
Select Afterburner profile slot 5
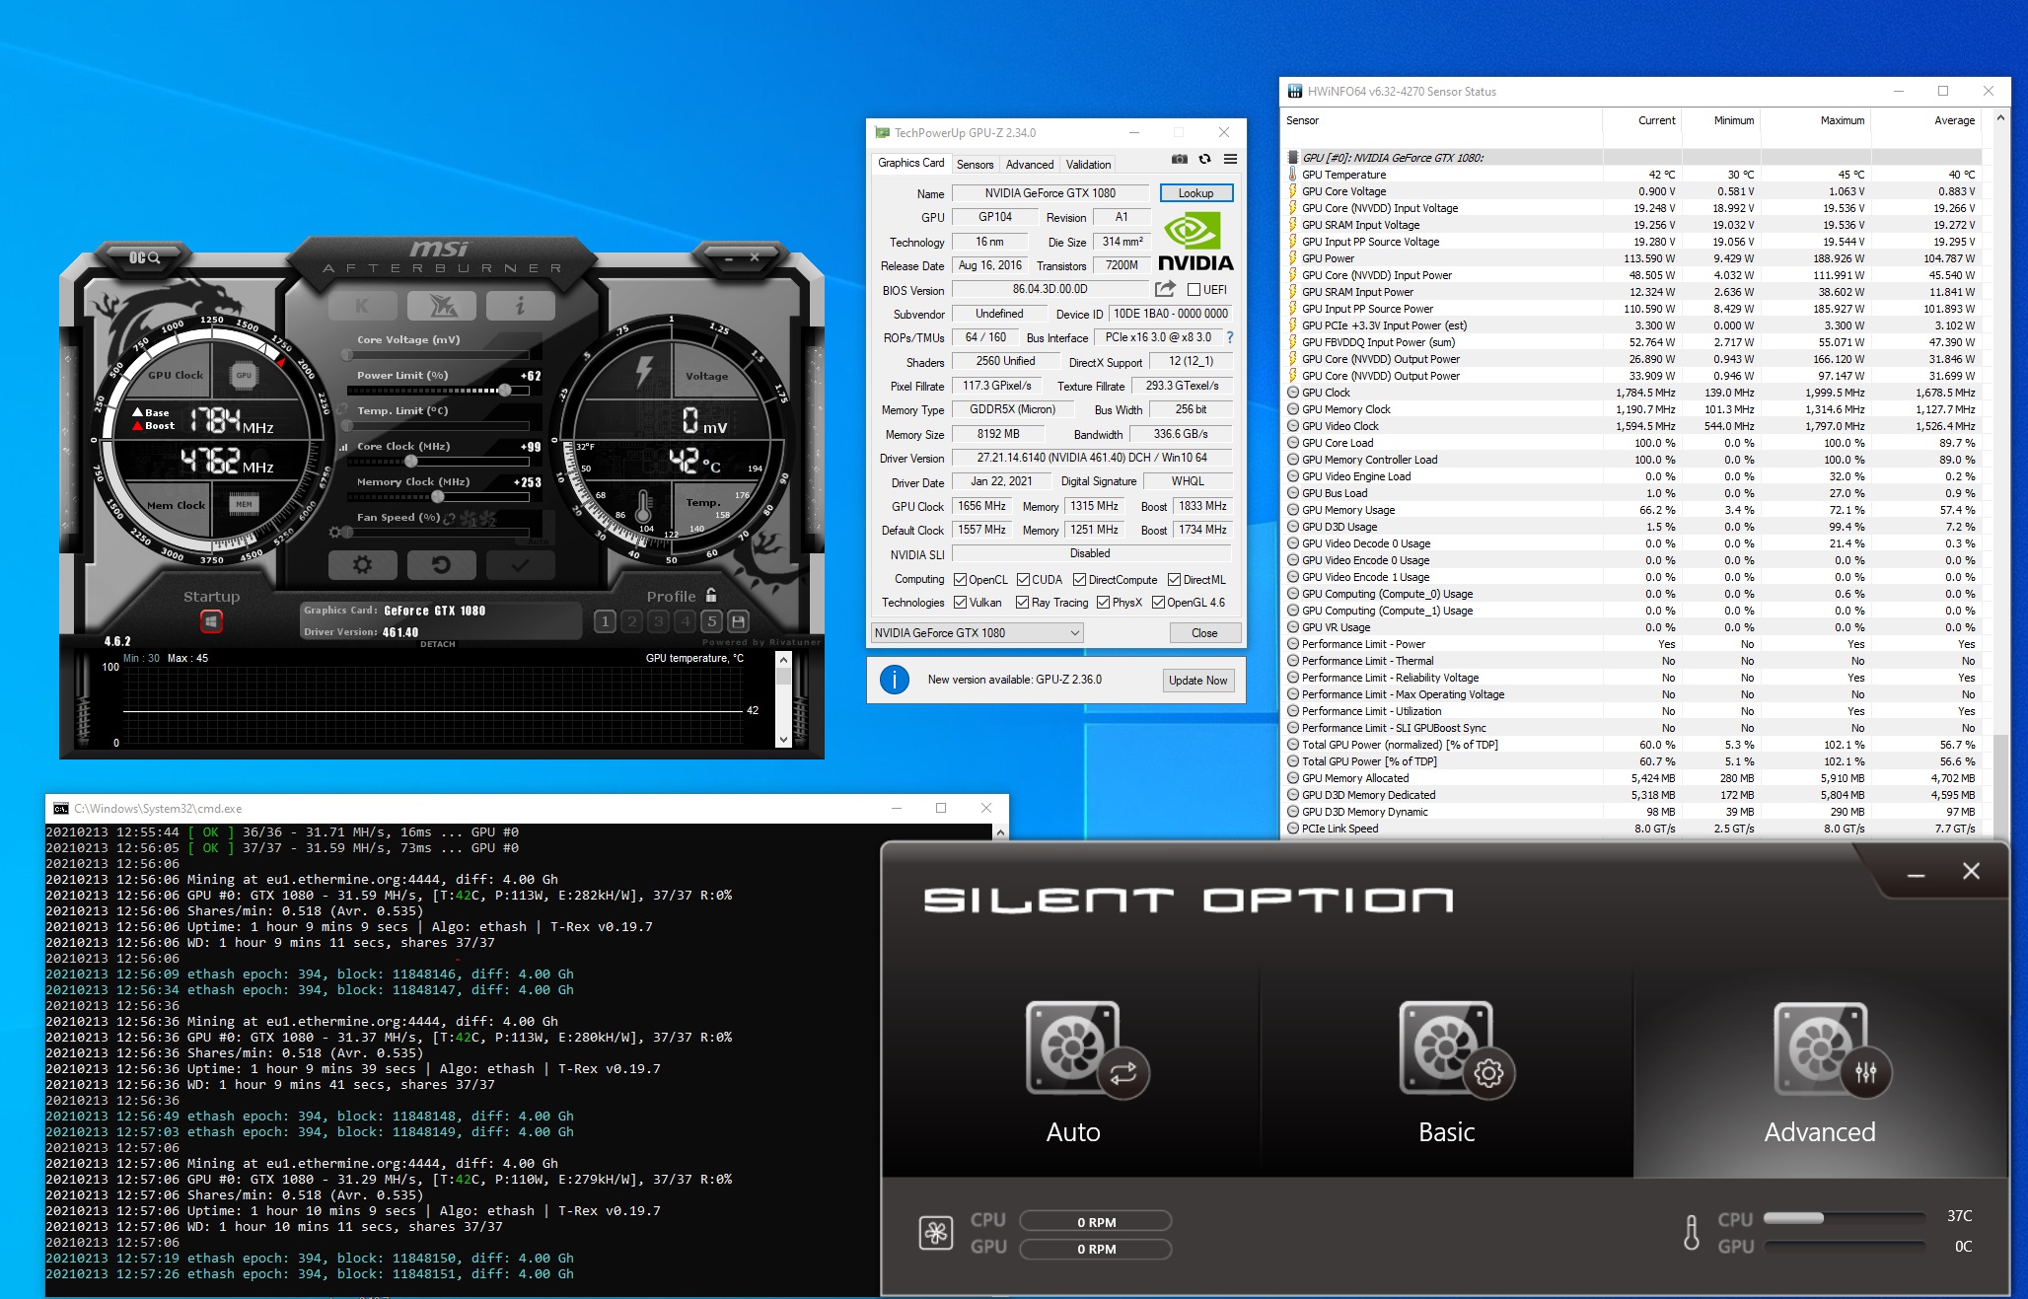point(711,621)
